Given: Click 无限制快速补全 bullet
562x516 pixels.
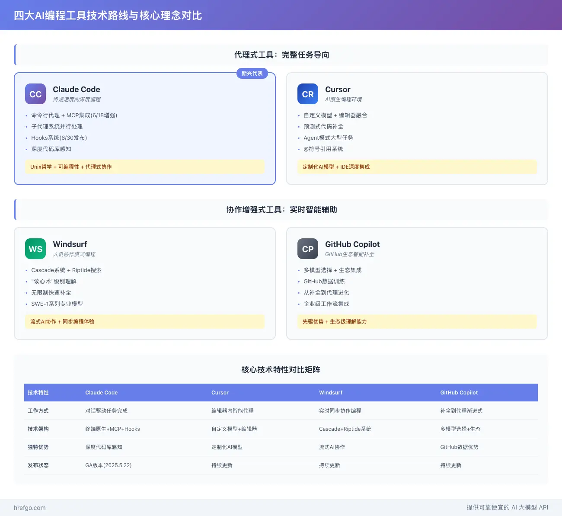Looking at the screenshot, I should coord(51,292).
